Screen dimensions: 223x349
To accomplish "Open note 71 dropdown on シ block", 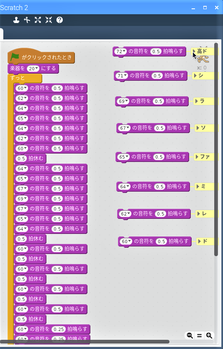I will pyautogui.click(x=125, y=75).
